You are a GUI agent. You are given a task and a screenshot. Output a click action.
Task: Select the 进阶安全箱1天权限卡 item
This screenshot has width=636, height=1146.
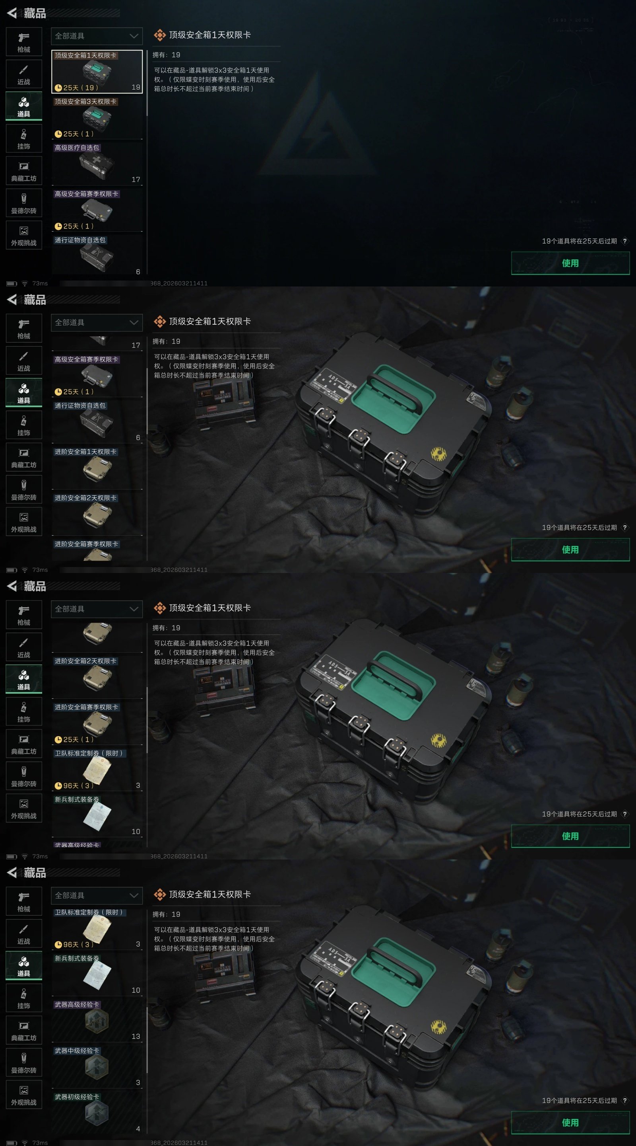pos(97,468)
